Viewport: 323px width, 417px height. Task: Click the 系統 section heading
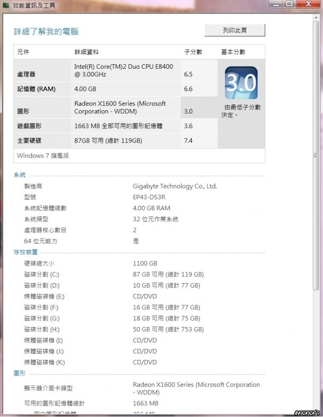[20, 175]
